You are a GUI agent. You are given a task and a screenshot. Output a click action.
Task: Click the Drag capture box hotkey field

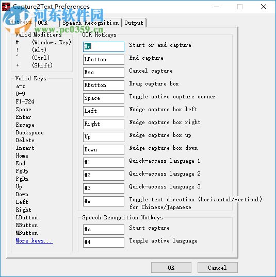(x=104, y=85)
